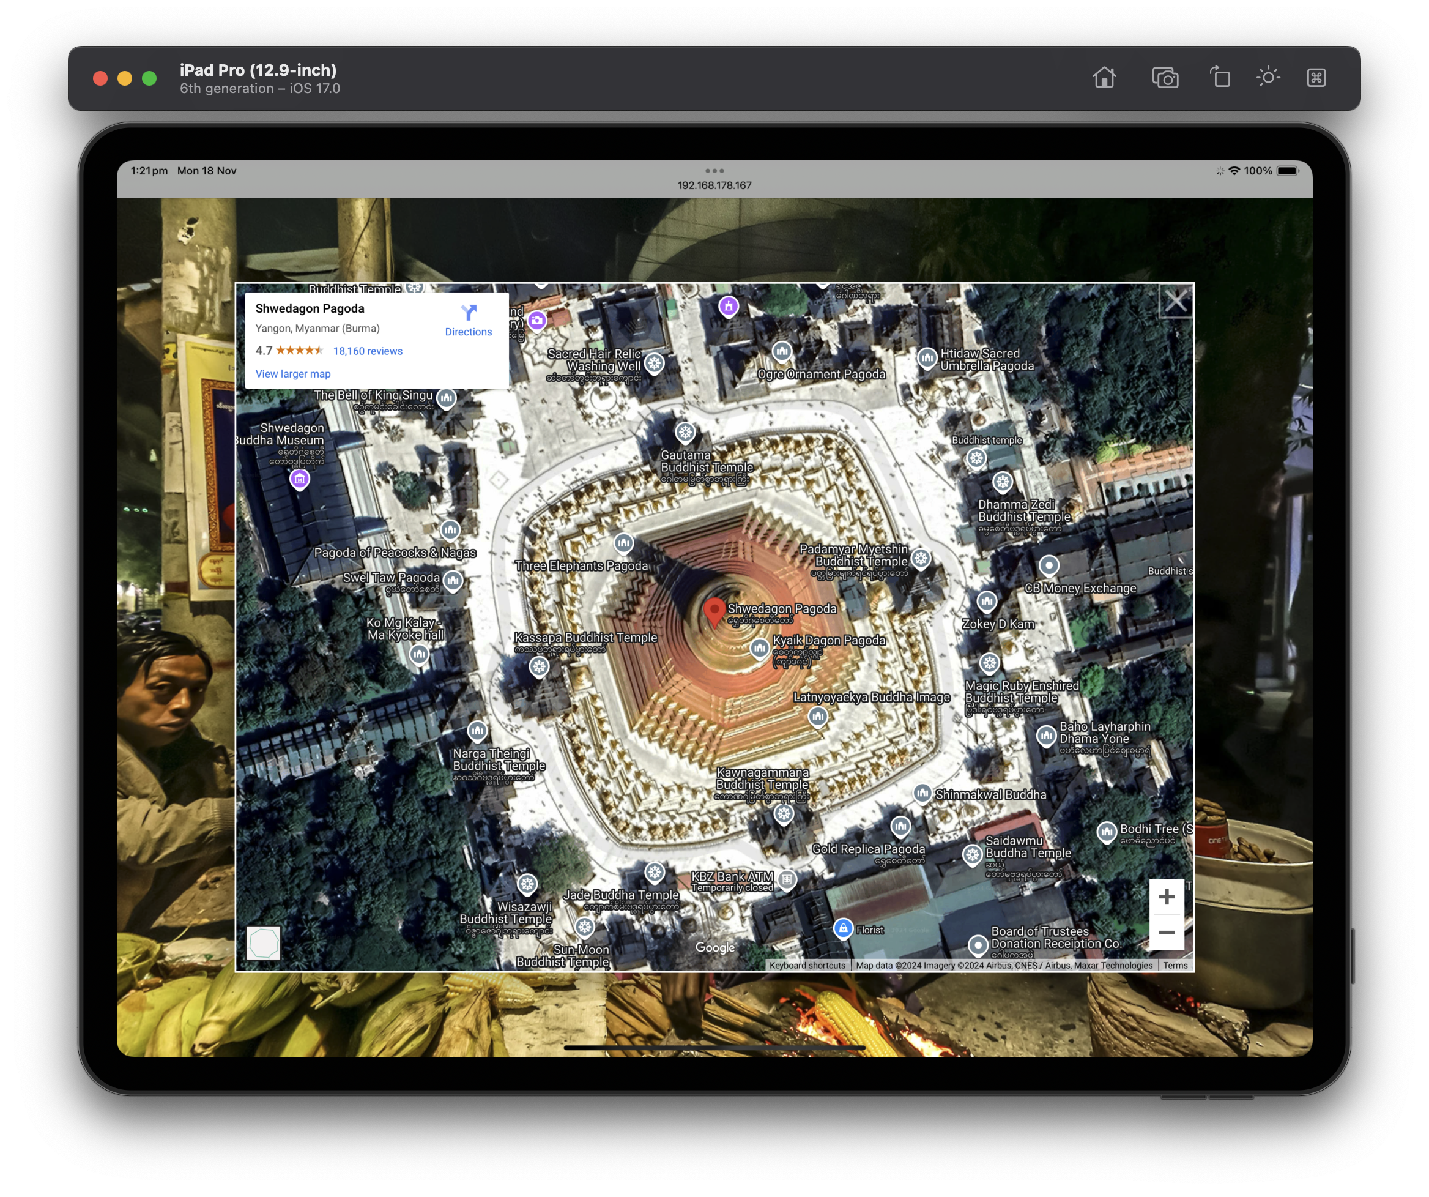Zoom in the map with the plus button

tap(1167, 897)
